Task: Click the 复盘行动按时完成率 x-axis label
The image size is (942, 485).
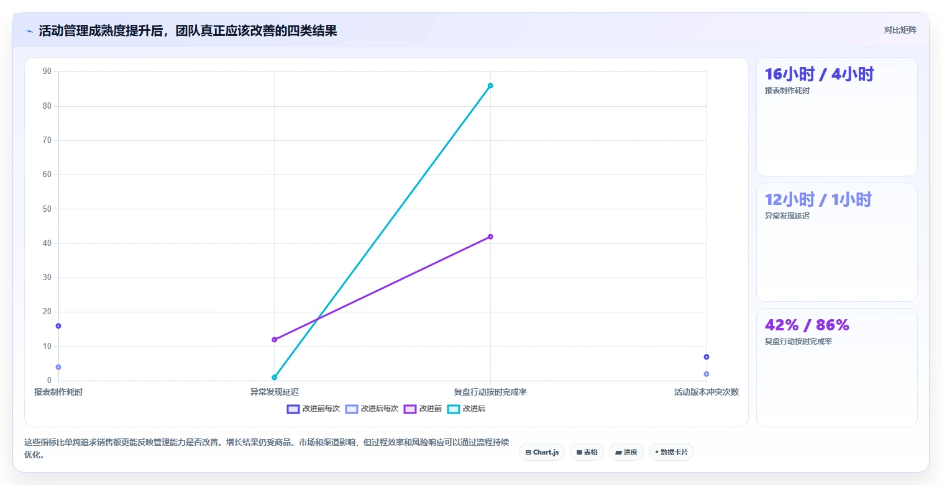Action: point(490,392)
